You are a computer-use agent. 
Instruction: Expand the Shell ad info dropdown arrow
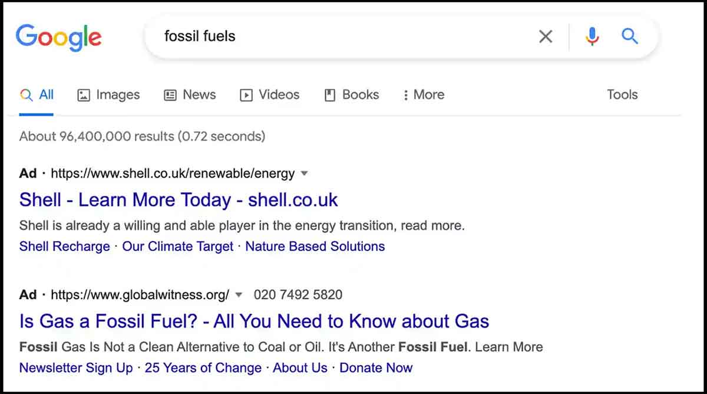[x=305, y=173]
